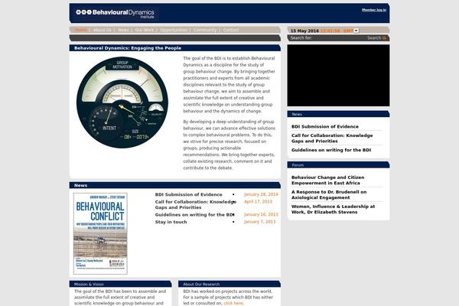The image size is (459, 306).
Task: Open main news item 'BDI Submission of Evidence'
Action: pos(188,194)
